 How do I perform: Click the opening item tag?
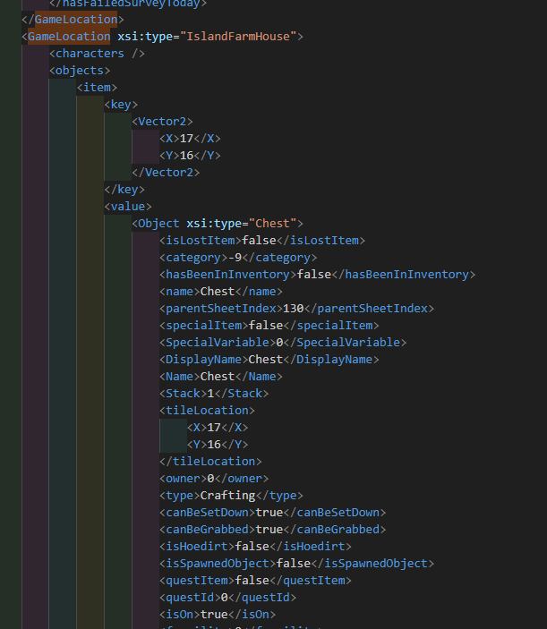pyautogui.click(x=97, y=88)
